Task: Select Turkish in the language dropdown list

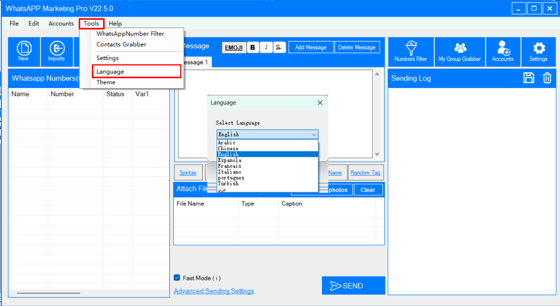Action: [x=228, y=183]
